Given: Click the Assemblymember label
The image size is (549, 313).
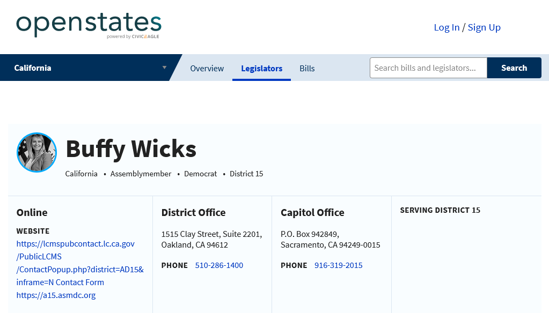Looking at the screenshot, I should 141,174.
